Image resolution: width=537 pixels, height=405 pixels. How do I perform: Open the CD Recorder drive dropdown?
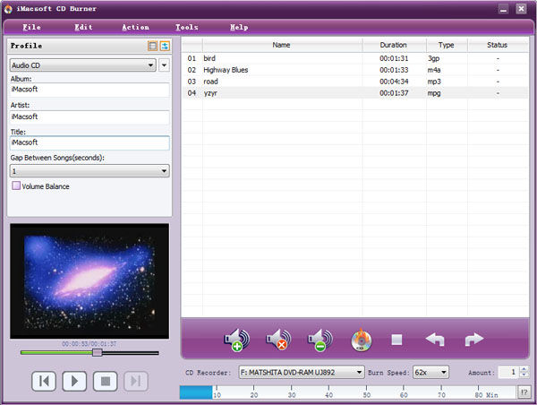tap(302, 372)
